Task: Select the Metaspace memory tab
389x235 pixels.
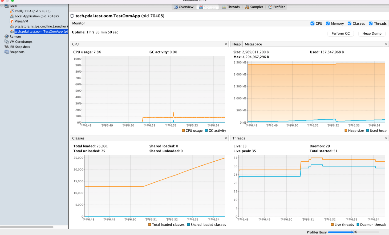Action: click(x=253, y=44)
